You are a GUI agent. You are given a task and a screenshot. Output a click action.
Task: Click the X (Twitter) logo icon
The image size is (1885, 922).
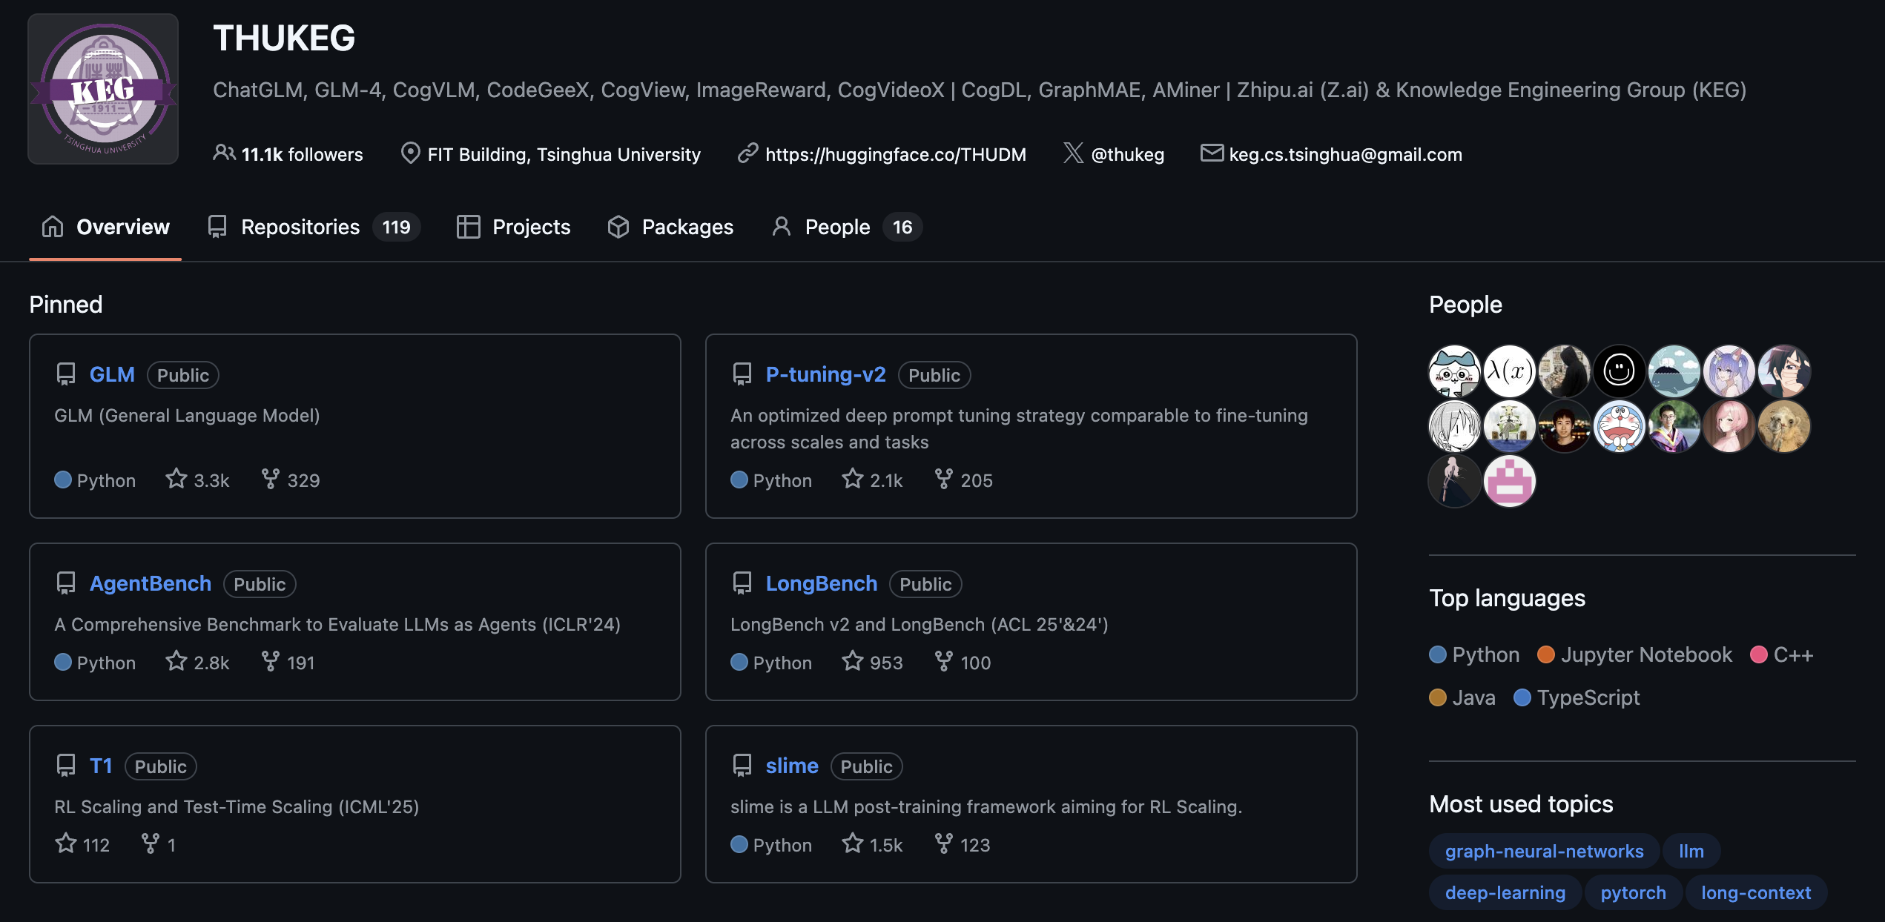click(1073, 153)
